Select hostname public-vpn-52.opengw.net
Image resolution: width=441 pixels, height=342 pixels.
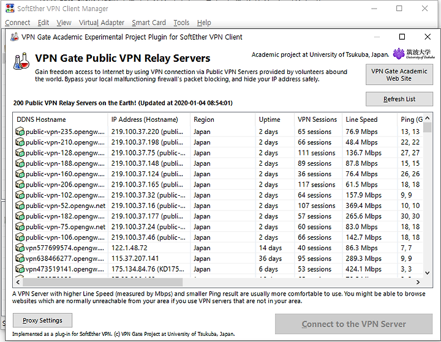pyautogui.click(x=66, y=206)
